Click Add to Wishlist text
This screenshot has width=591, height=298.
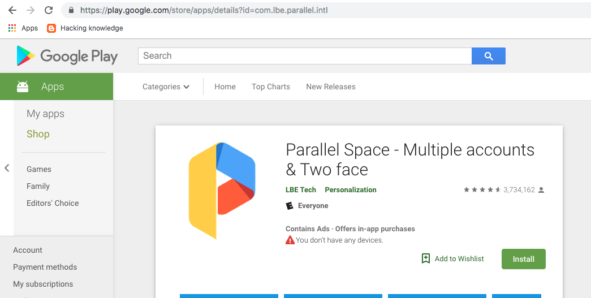click(459, 259)
